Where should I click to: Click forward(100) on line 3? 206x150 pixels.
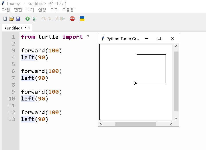(x=41, y=51)
